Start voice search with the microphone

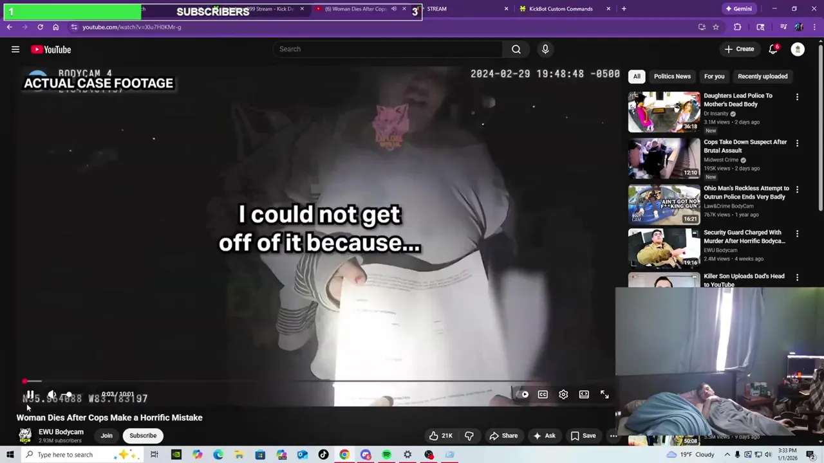pyautogui.click(x=545, y=49)
